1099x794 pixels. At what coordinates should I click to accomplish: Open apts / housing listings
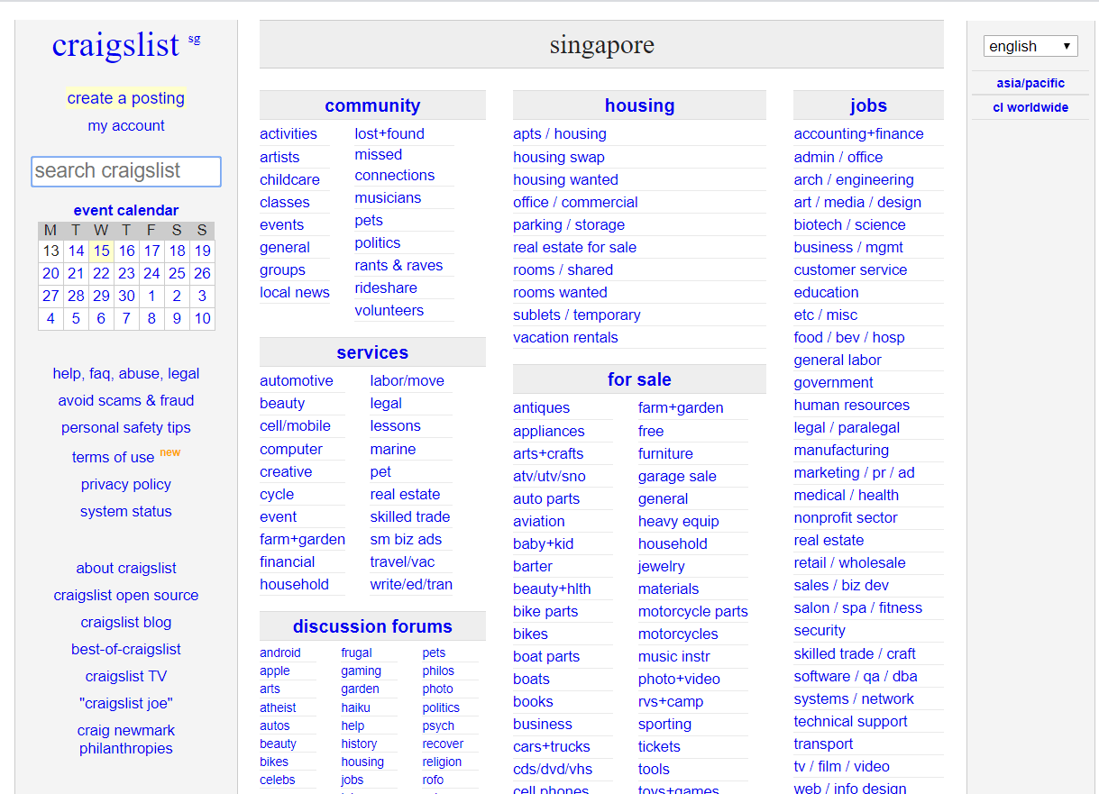[x=560, y=133]
